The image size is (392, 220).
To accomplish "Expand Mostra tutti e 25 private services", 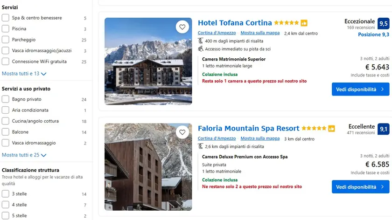I will [24, 155].
